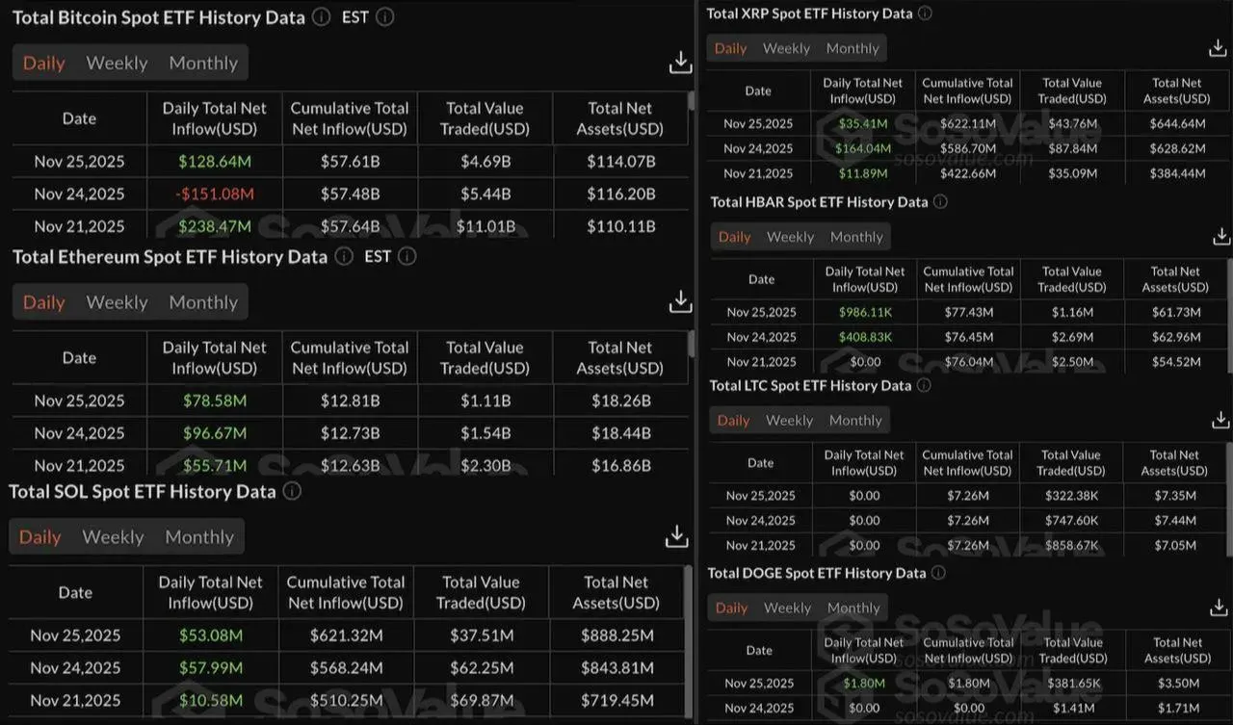
Task: Open Monthly tab in DOGE ETF section
Action: (853, 608)
